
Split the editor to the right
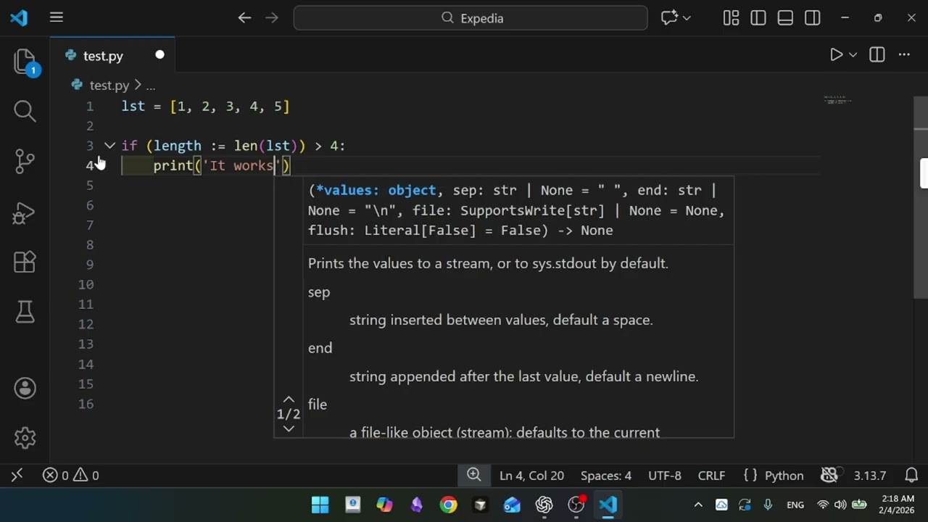877,55
